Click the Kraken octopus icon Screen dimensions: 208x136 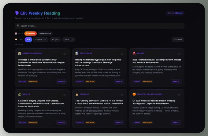click(x=134, y=53)
